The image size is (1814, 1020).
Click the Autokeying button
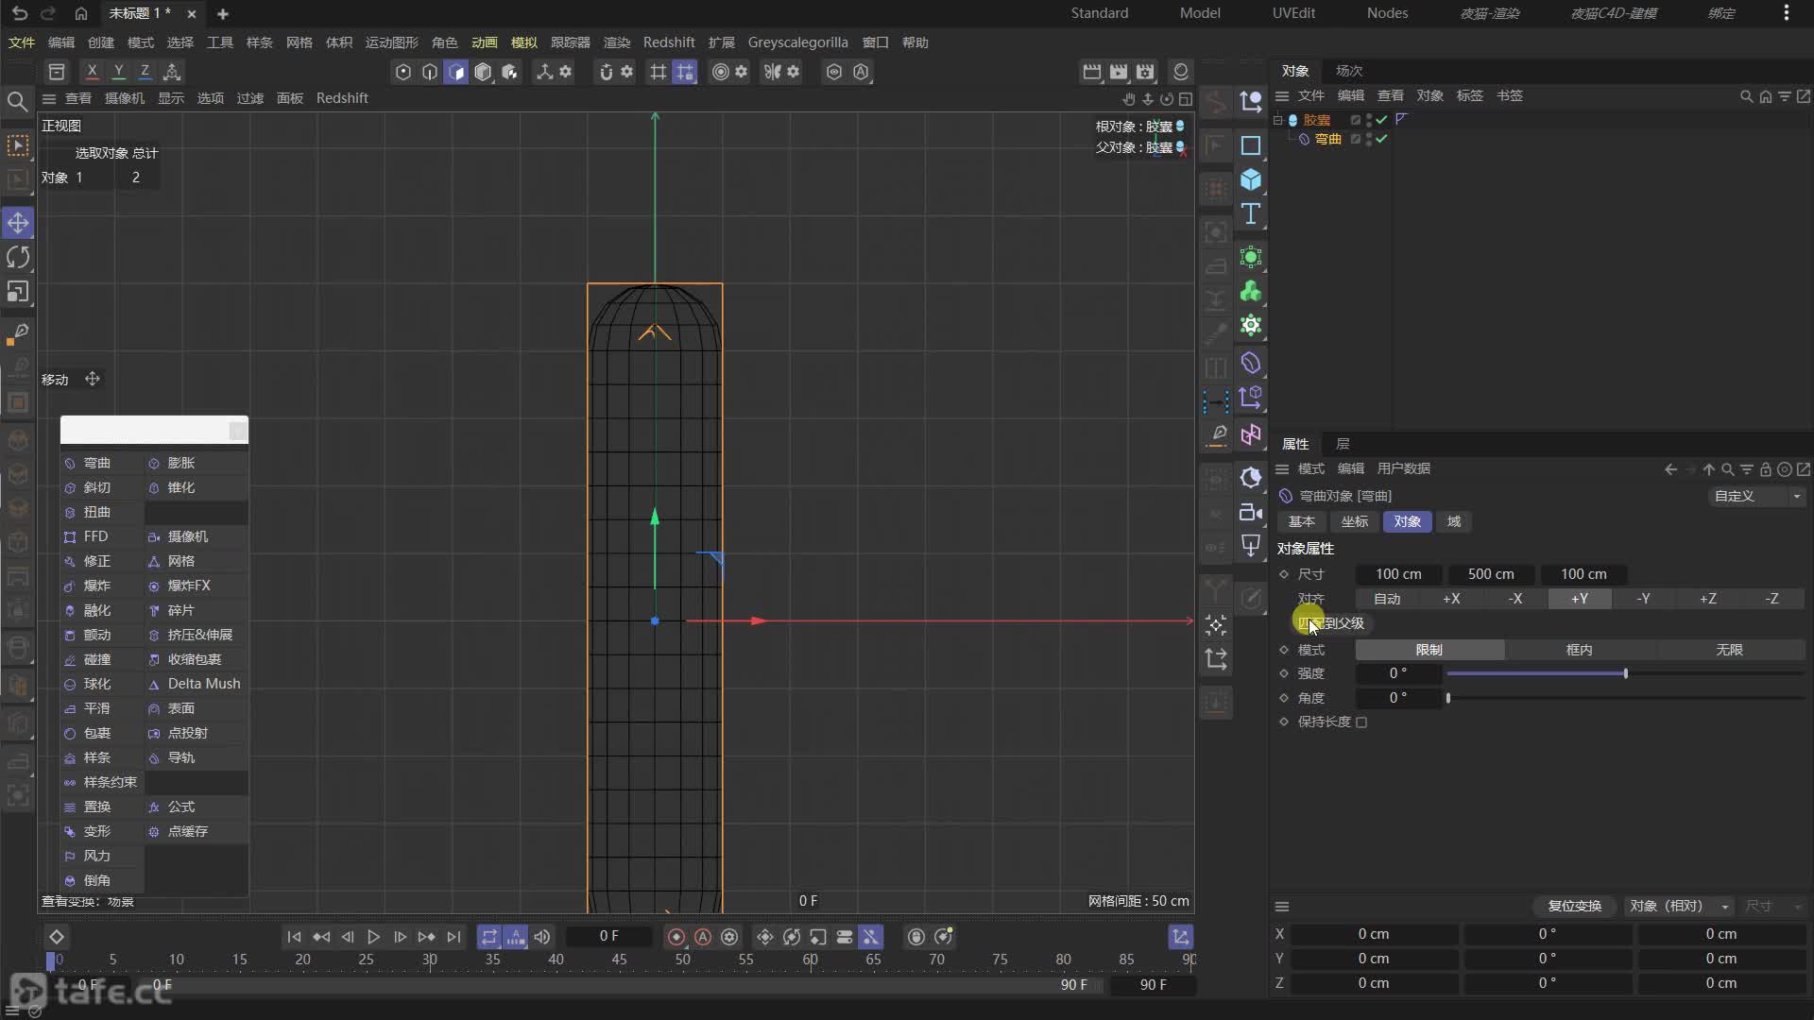coord(703,937)
